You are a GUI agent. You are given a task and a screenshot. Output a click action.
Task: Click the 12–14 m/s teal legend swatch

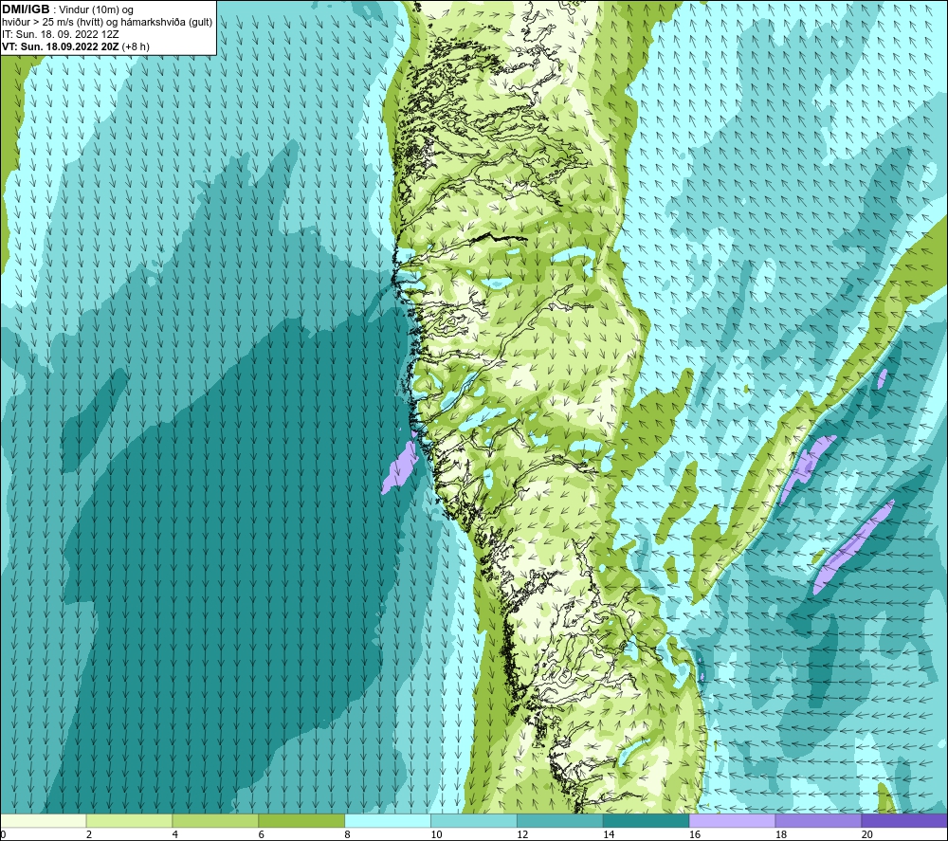560,820
